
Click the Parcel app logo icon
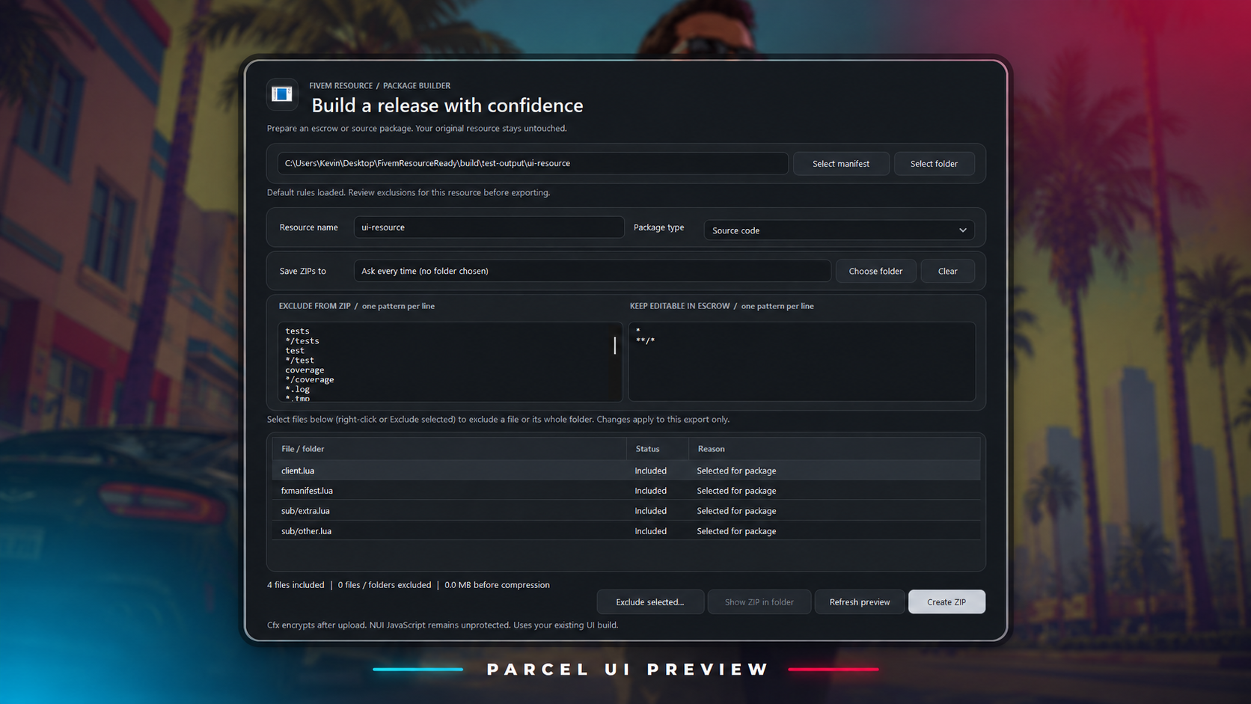[x=282, y=94]
